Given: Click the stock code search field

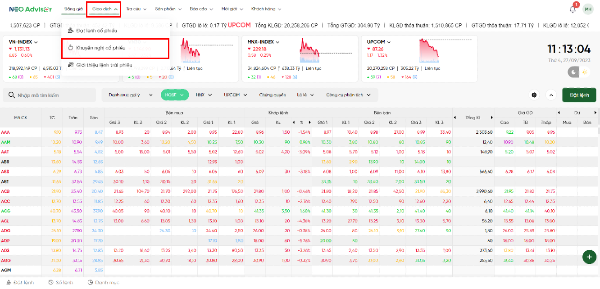Looking at the screenshot, I should (54, 95).
